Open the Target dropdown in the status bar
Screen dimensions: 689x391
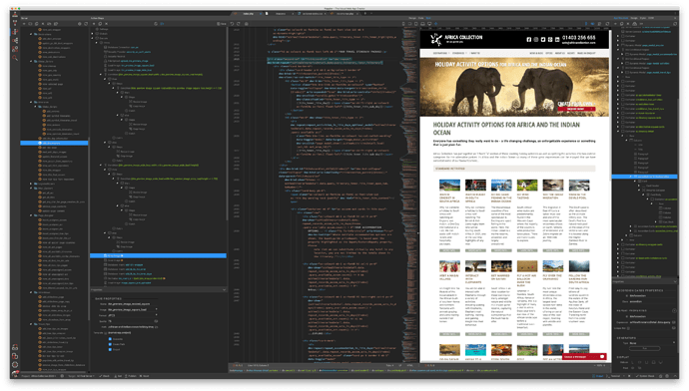coord(86,376)
